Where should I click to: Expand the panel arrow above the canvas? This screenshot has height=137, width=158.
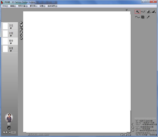[x=126, y=10]
